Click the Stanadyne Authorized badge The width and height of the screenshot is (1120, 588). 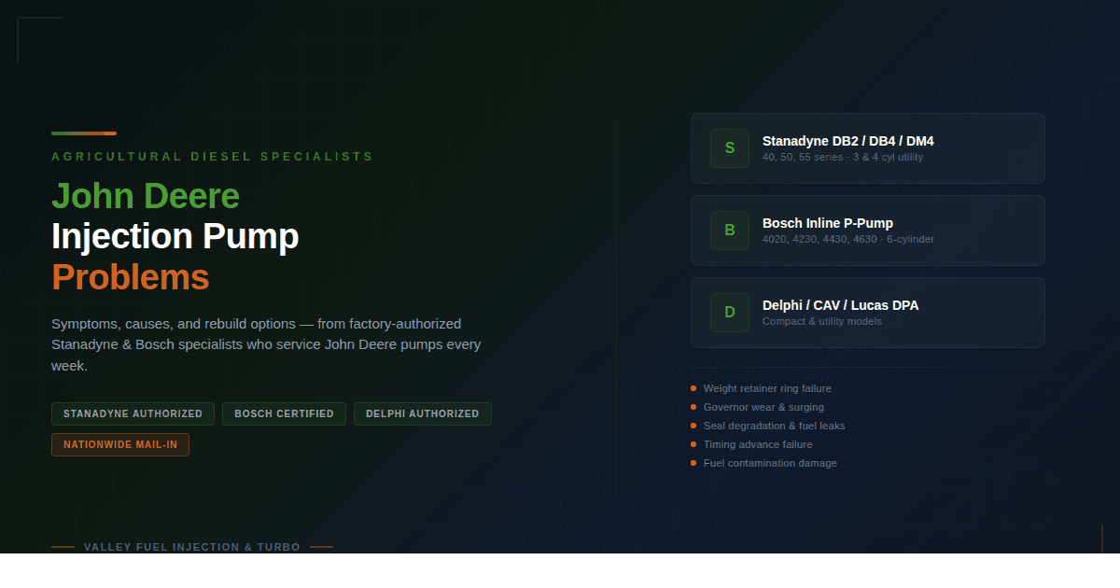[x=133, y=413]
